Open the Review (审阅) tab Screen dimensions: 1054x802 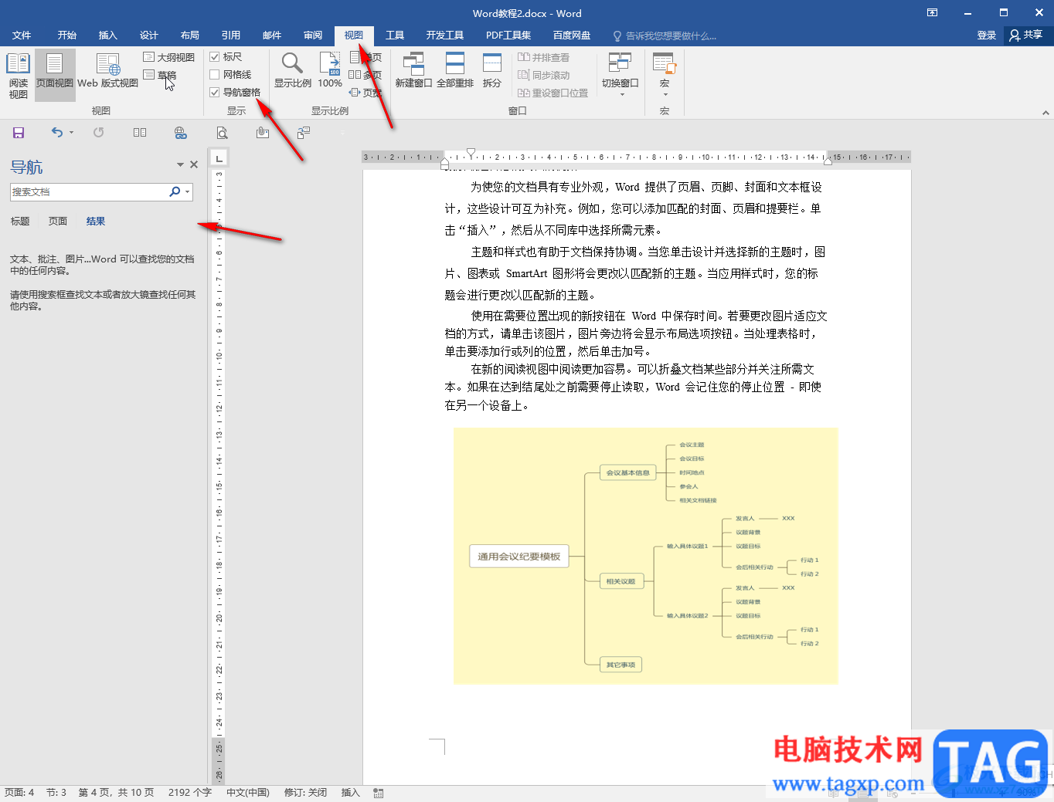coord(313,36)
